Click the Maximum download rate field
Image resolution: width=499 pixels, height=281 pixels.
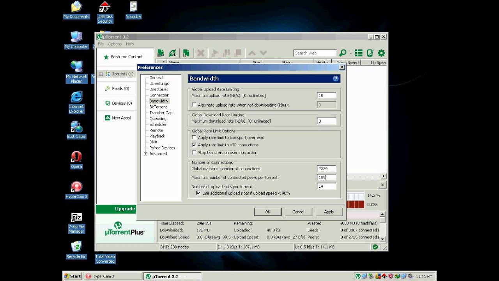pos(326,121)
